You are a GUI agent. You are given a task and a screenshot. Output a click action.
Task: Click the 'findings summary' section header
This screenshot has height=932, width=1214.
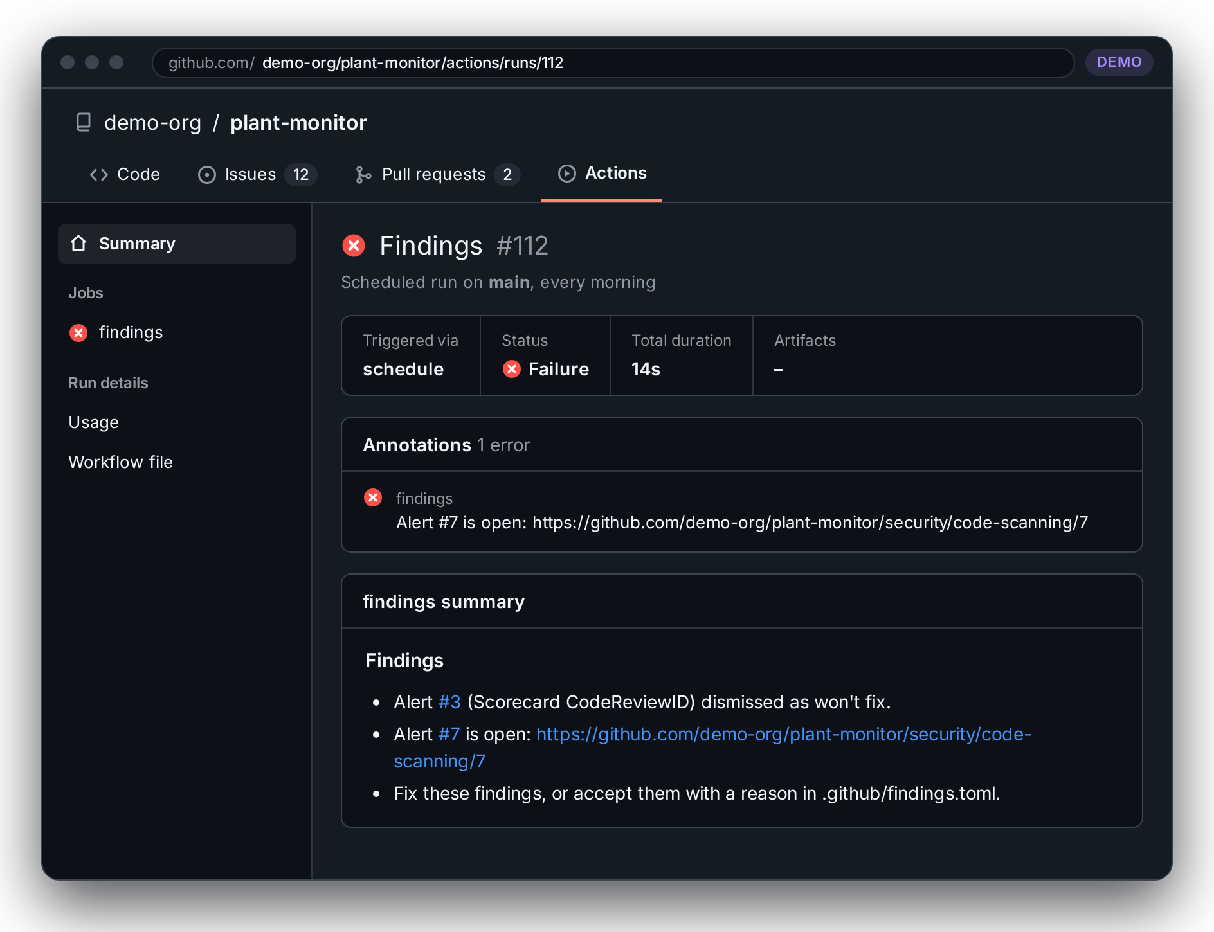tap(444, 602)
